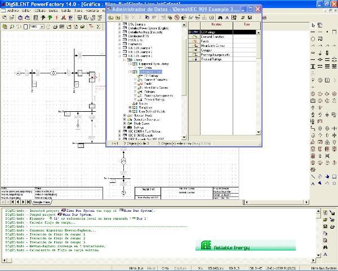
Task: Click binoculars search icon beside the output window
Action: (x=326, y=247)
